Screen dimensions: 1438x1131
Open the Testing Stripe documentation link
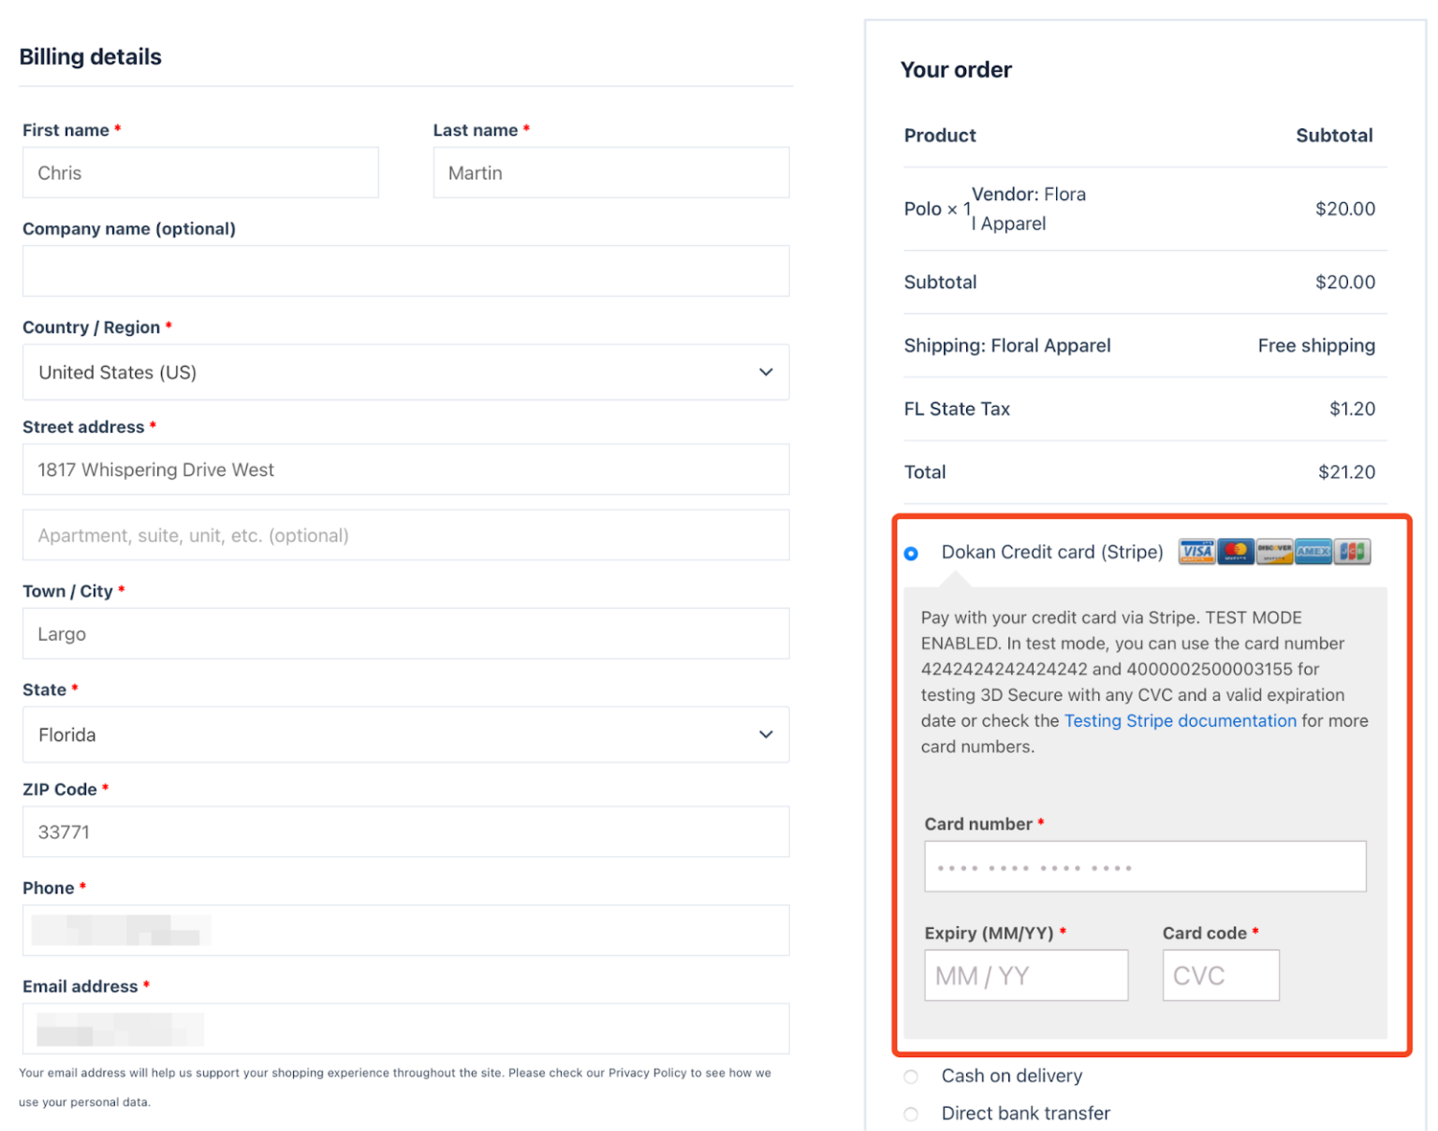pos(1180,720)
